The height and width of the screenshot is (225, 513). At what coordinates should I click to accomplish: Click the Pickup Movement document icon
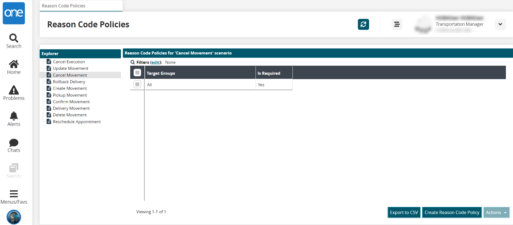[49, 95]
